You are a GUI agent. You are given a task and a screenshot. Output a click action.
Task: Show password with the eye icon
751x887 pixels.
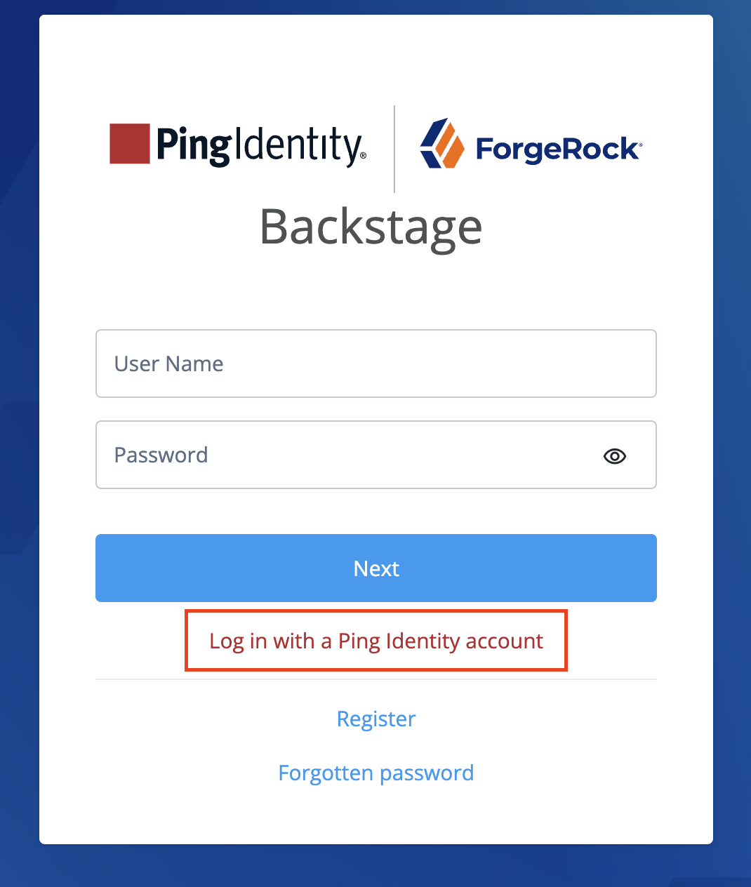[615, 456]
